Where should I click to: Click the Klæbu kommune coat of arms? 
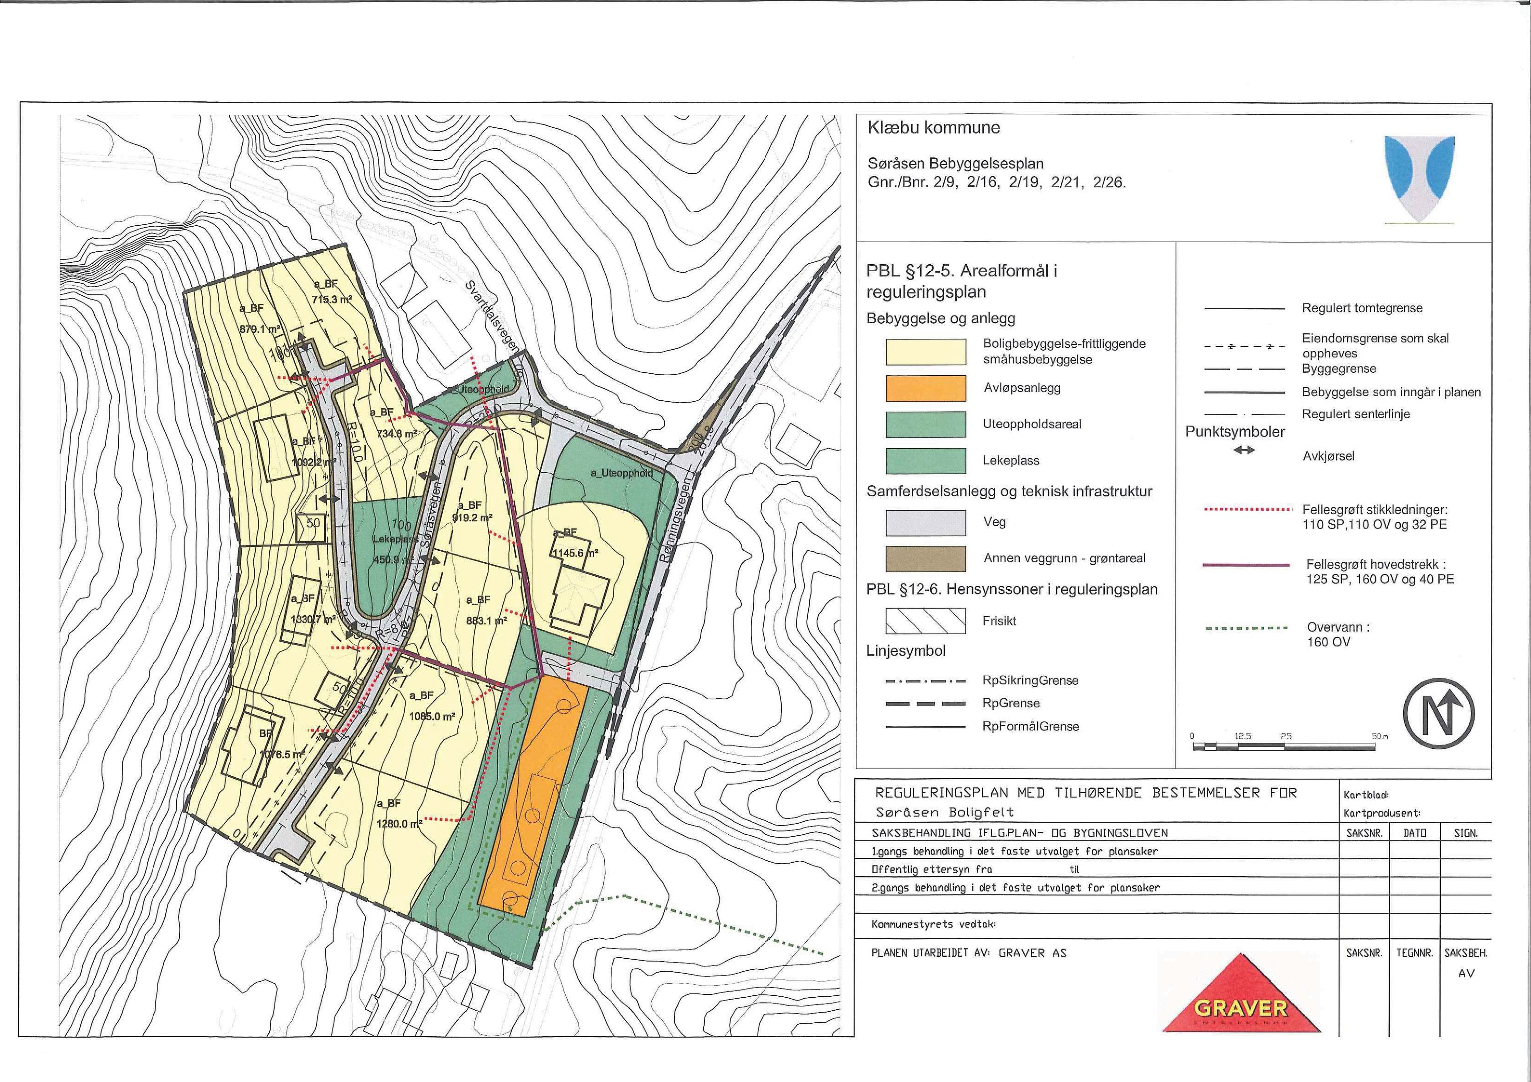coord(1420,179)
